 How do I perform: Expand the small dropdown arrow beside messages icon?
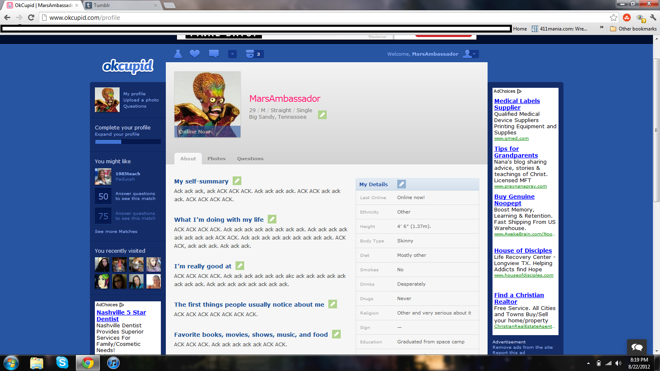pos(233,54)
